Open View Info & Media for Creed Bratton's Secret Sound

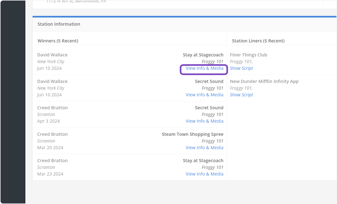click(x=204, y=121)
